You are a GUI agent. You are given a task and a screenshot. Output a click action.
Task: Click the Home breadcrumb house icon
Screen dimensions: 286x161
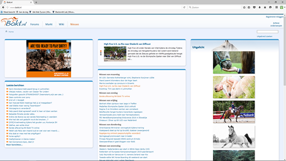6,31
